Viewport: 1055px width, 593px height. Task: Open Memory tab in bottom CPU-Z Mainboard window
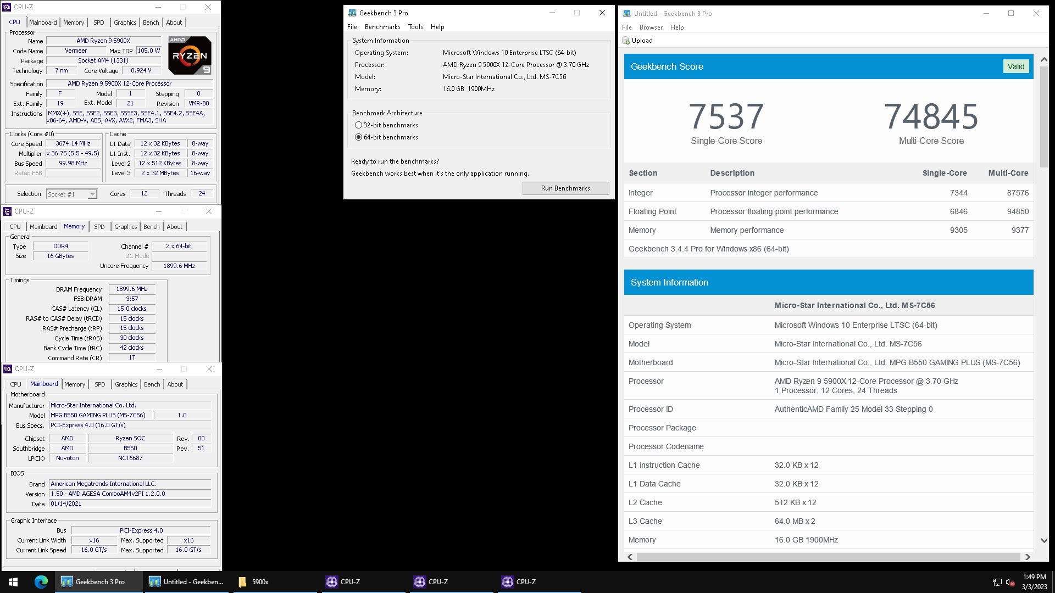[75, 384]
